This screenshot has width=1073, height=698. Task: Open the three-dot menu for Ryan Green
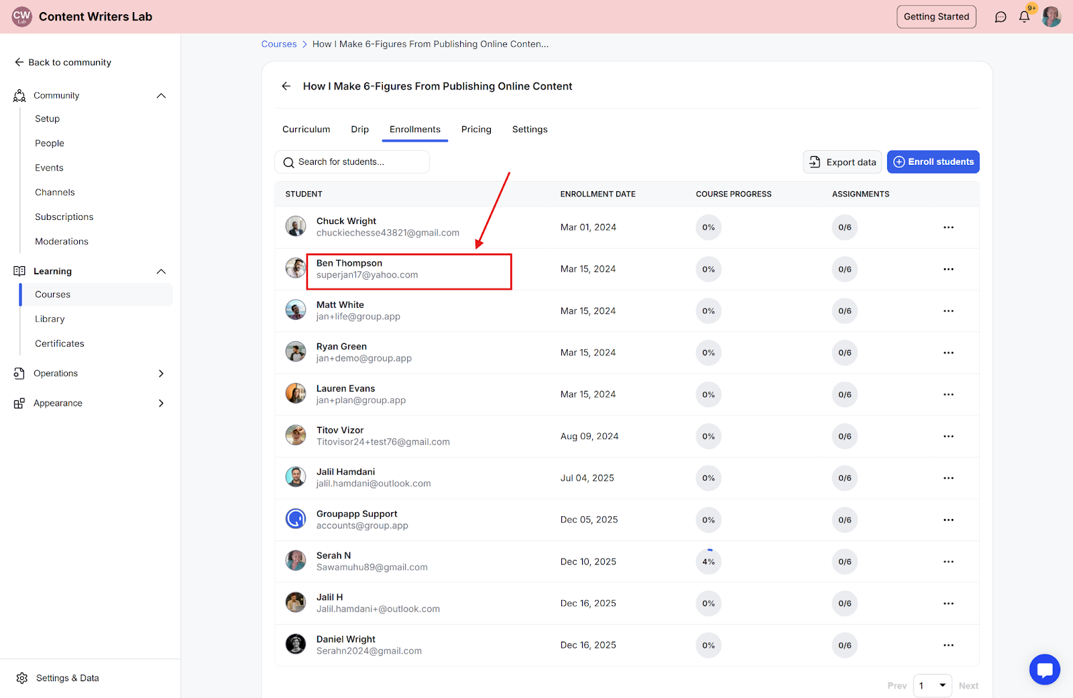click(948, 353)
